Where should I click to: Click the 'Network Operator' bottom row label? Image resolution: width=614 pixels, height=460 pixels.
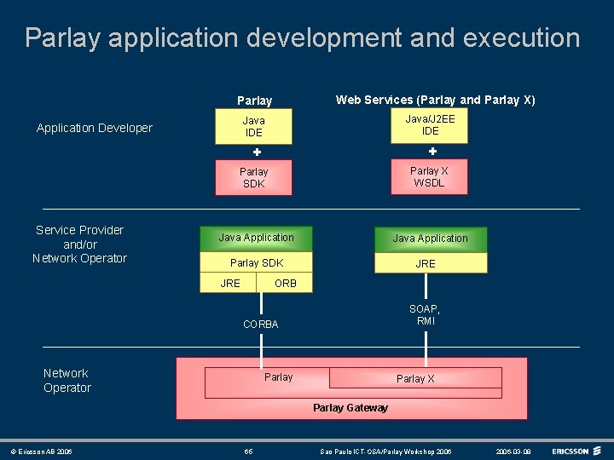67,380
